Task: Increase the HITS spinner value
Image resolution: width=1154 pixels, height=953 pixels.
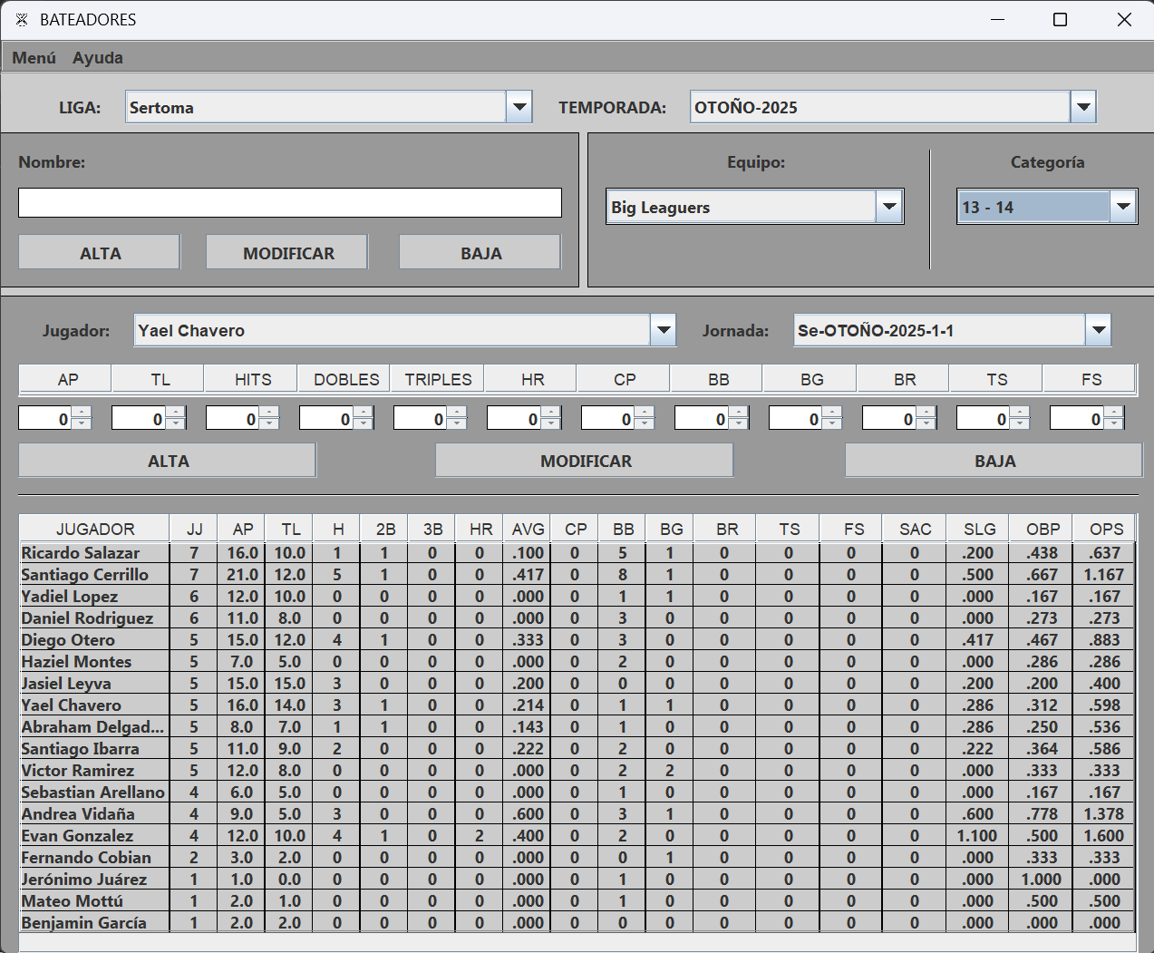Action: 270,413
